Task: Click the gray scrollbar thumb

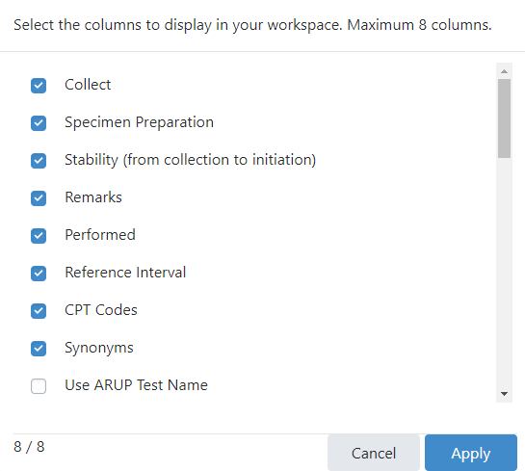Action: (504, 118)
